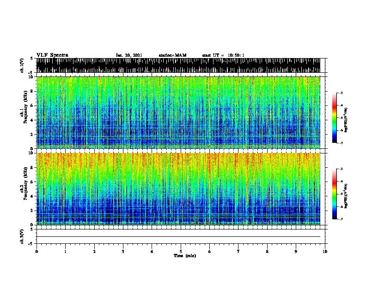
Task: Click ch.2 frequency axis tick '6'
Action: [32, 182]
